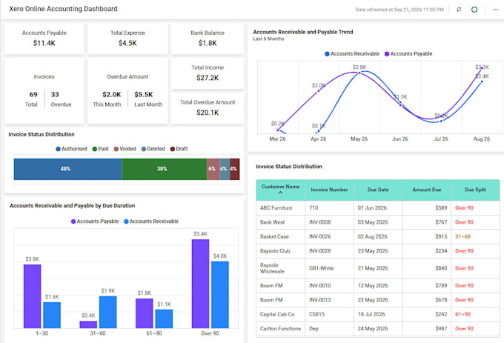The height and width of the screenshot is (343, 504).
Task: Toggle Accounts Receivable legend in due duration chart
Action: point(151,222)
